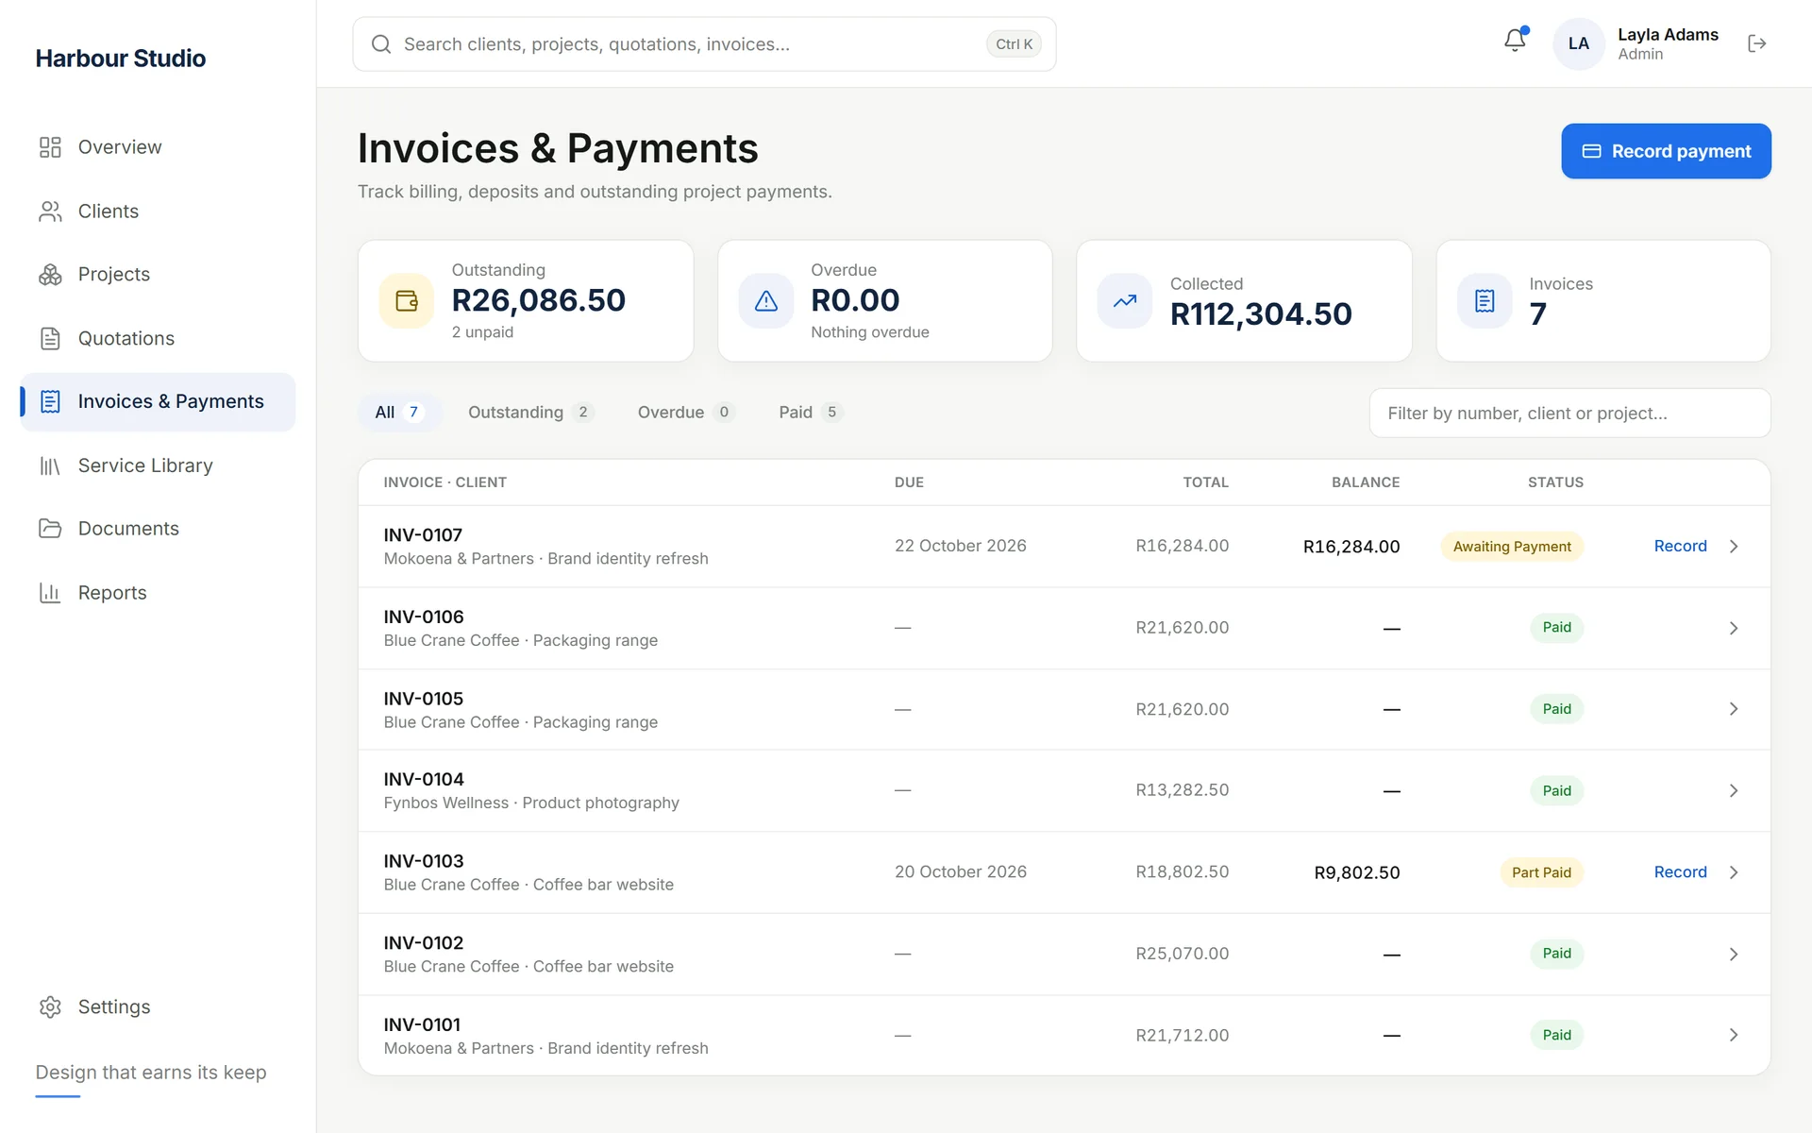
Task: Click the Documents folder icon
Action: tap(50, 529)
